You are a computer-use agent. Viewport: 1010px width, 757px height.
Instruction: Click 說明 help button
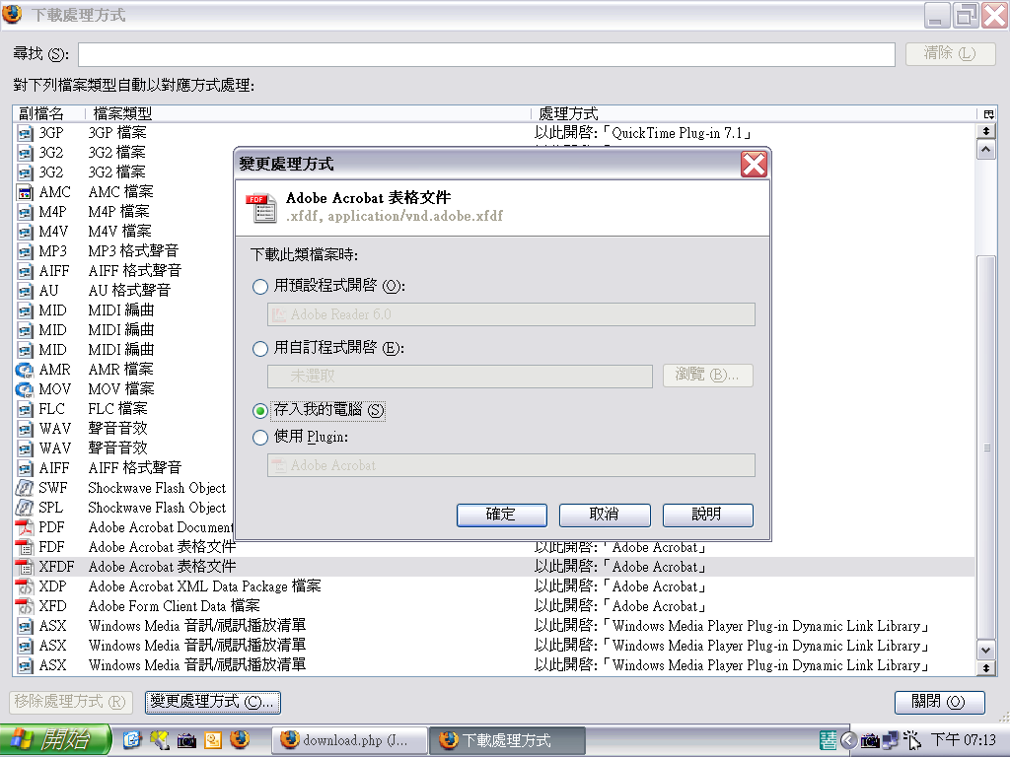click(x=708, y=515)
